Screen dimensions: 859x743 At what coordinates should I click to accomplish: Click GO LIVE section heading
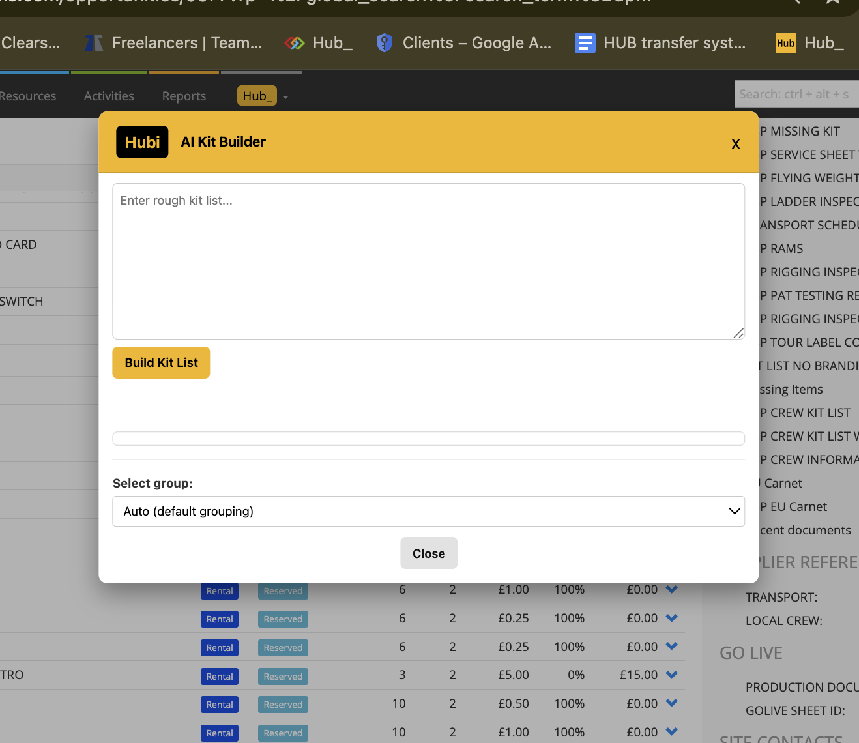751,653
